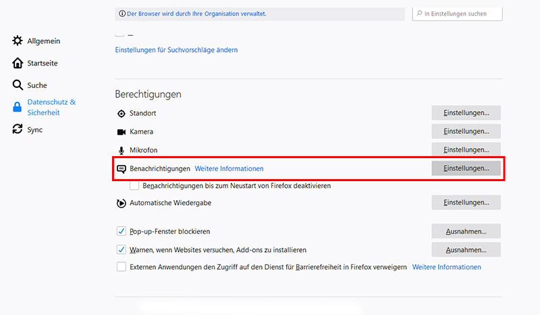Click the Automatische Wiedergabe label text
This screenshot has height=315, width=540.
coord(171,203)
